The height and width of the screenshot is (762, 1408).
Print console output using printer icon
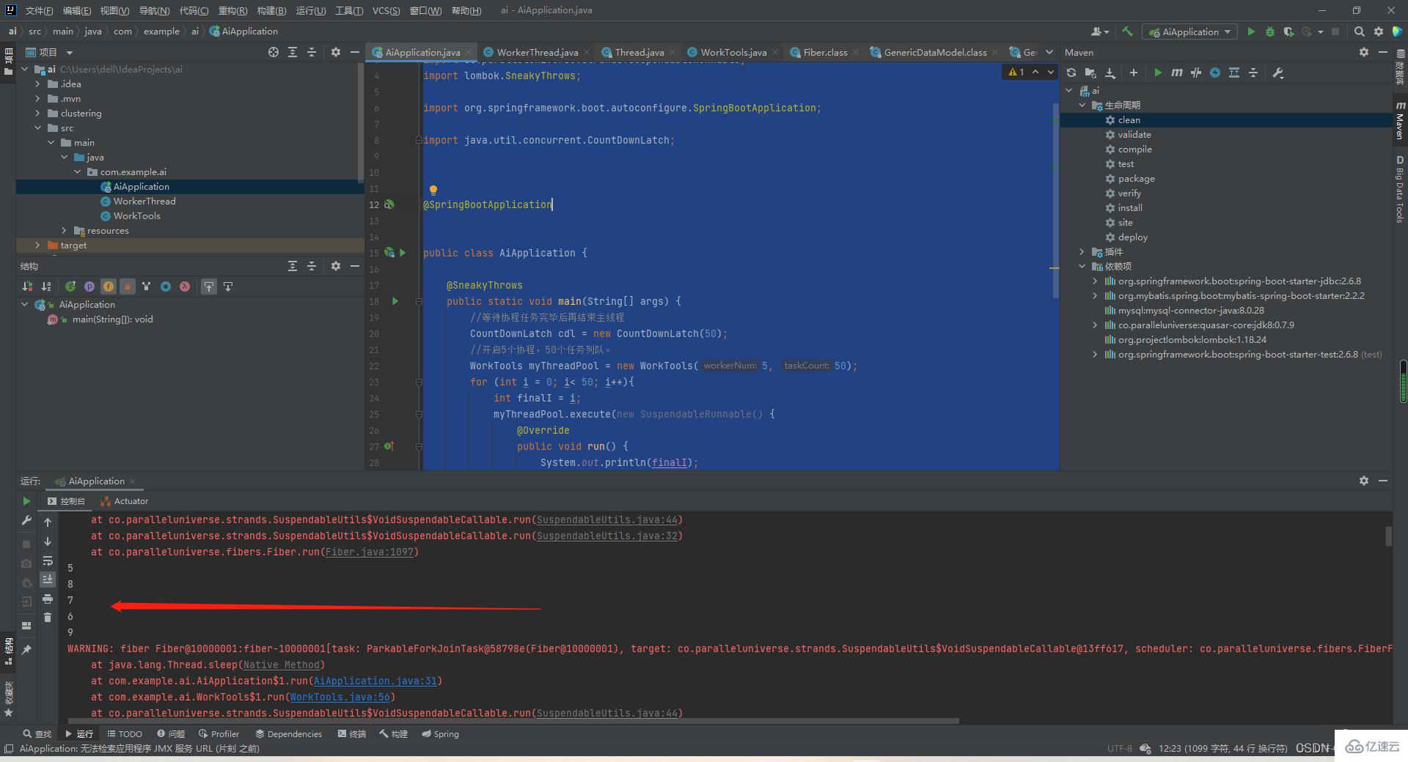pos(48,599)
